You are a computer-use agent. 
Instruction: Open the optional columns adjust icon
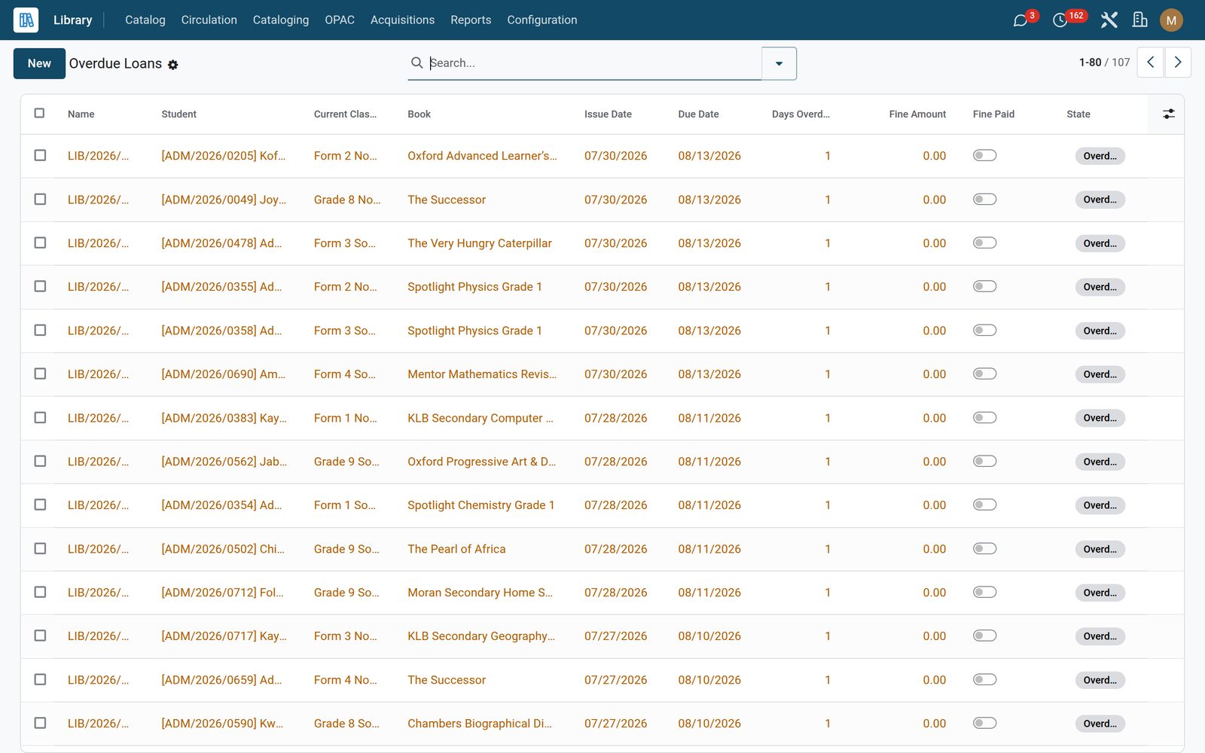1168,114
